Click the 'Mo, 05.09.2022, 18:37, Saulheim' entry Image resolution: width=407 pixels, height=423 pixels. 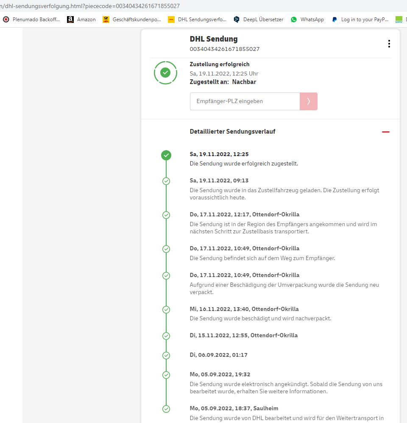click(x=234, y=409)
